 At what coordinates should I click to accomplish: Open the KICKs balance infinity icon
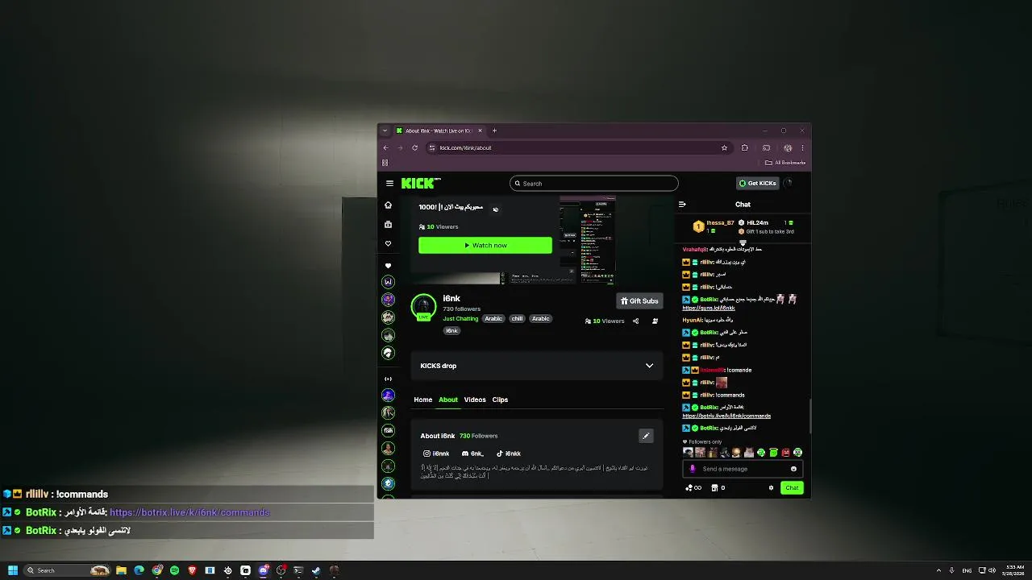(x=693, y=487)
